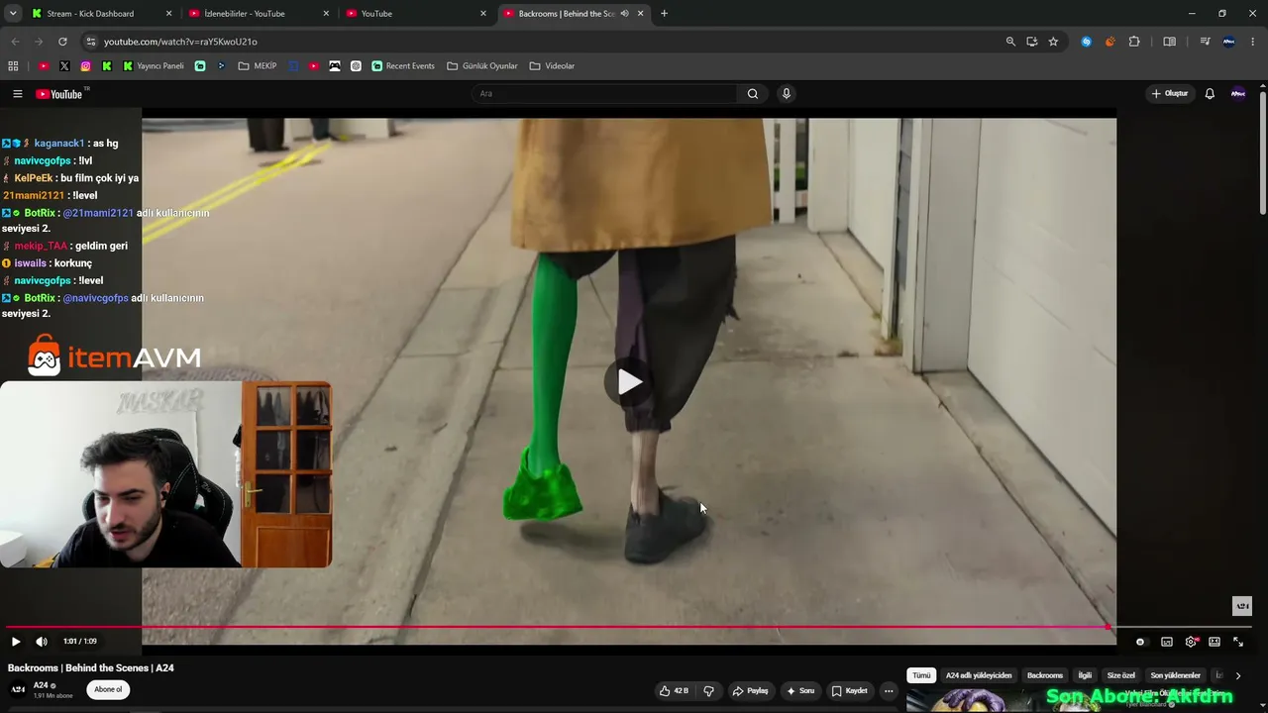The height and width of the screenshot is (713, 1268).
Task: Close the Stream - Kick Dashboard tab
Action: click(168, 14)
